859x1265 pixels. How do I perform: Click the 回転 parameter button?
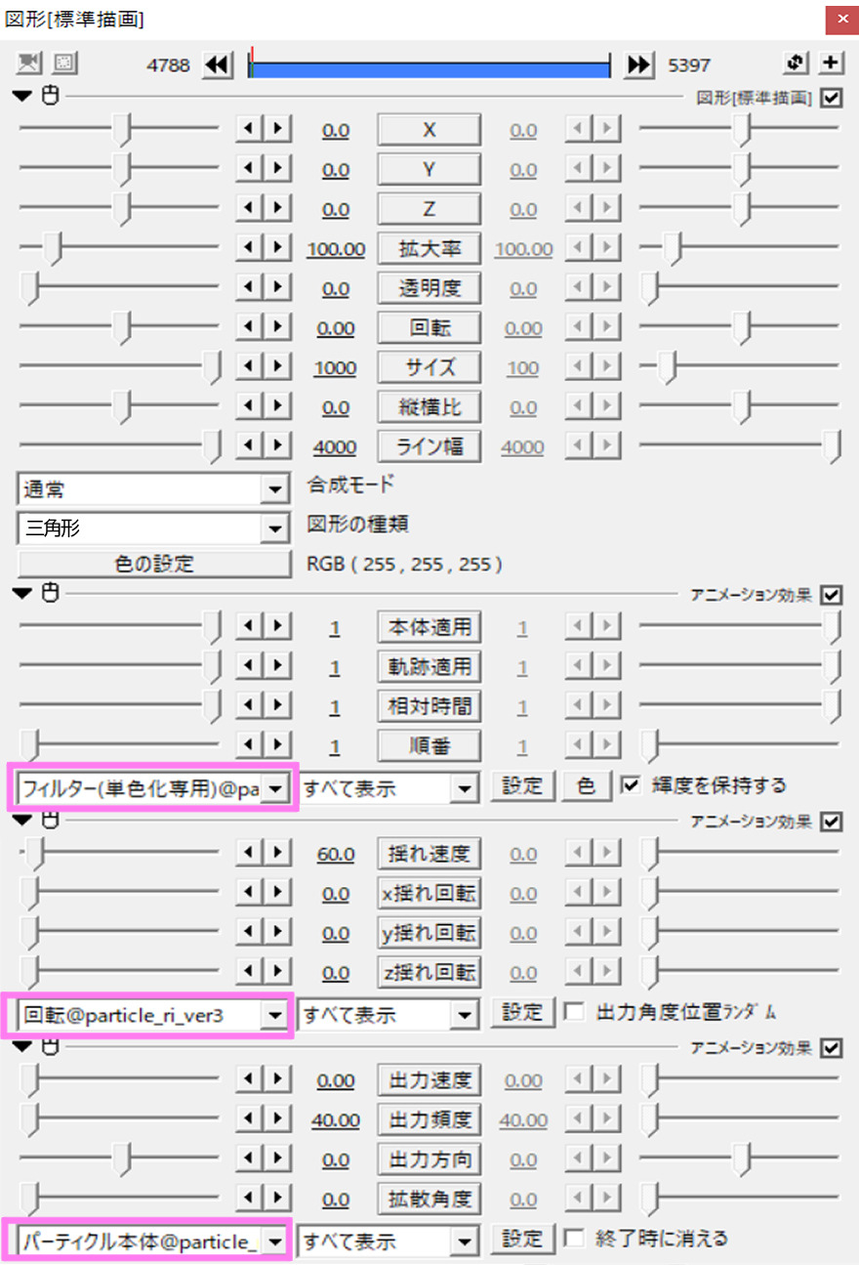[x=429, y=327]
